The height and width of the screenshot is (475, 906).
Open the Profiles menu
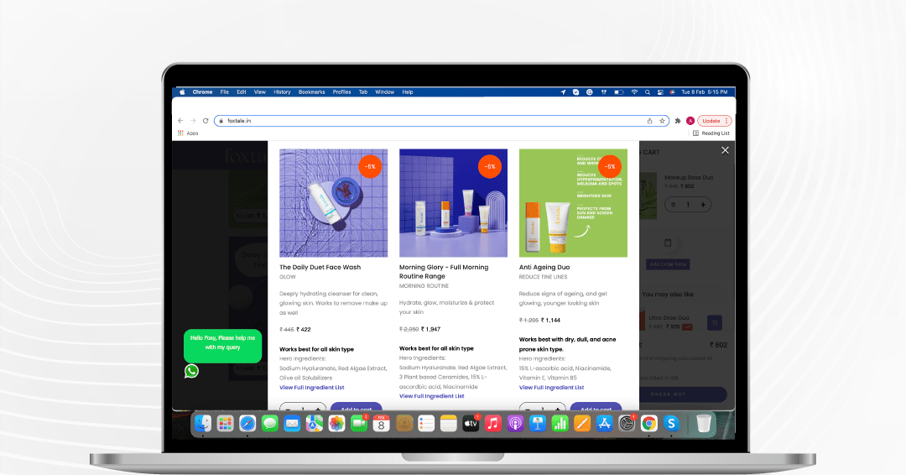[x=341, y=91]
